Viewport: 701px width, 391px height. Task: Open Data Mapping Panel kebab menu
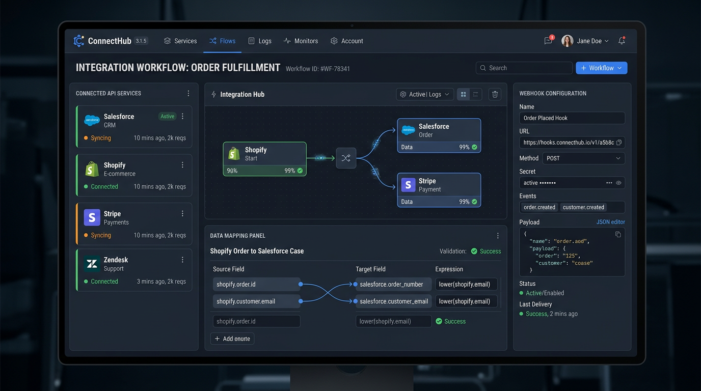(498, 236)
